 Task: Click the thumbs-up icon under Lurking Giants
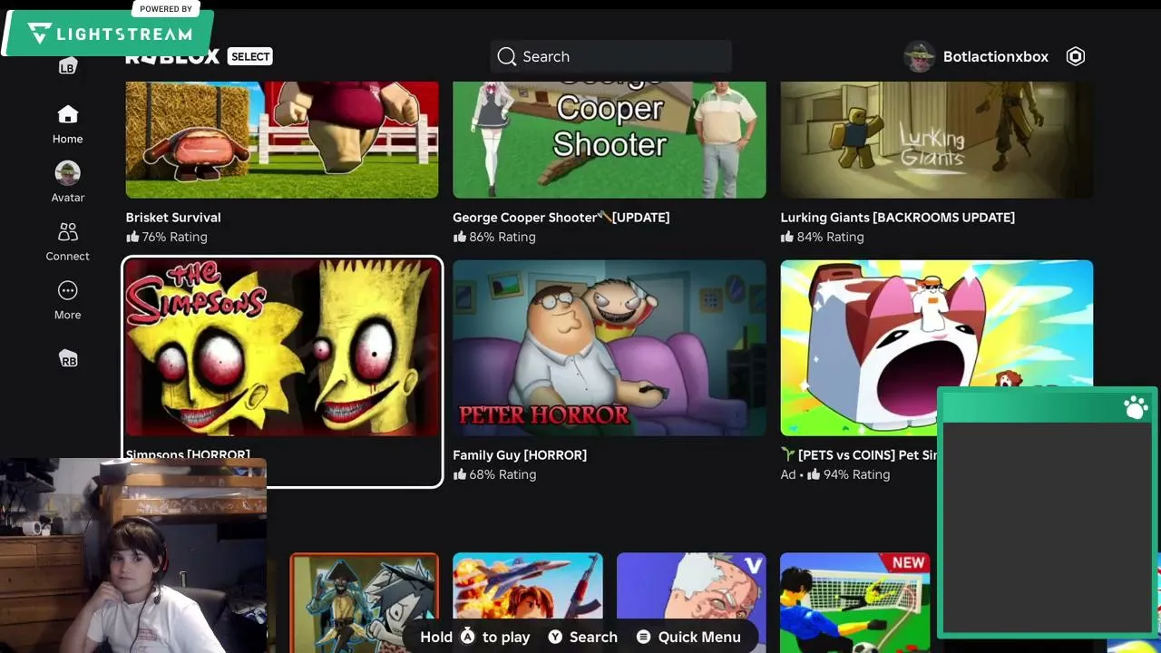click(787, 237)
